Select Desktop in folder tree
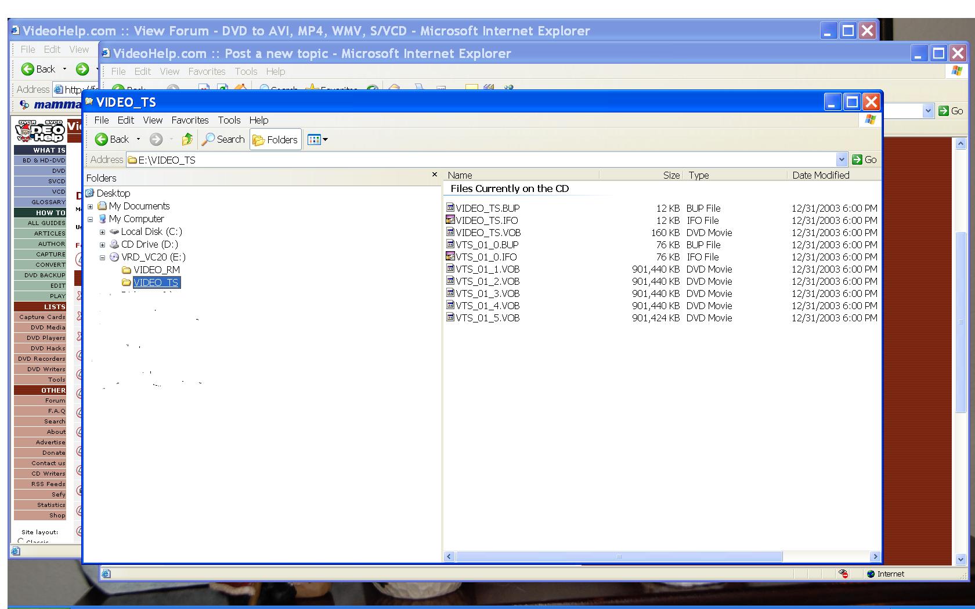 pos(113,193)
